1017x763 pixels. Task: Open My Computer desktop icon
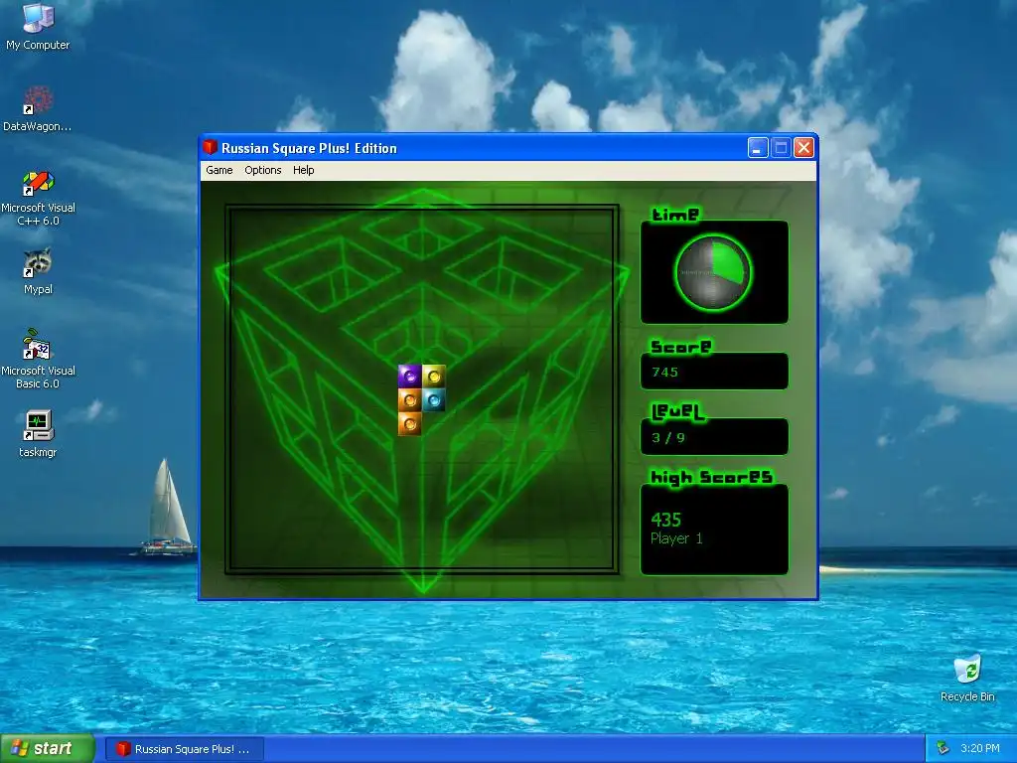click(38, 27)
